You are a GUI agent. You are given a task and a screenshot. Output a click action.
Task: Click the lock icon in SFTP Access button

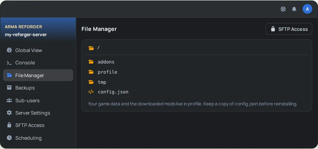click(x=273, y=29)
